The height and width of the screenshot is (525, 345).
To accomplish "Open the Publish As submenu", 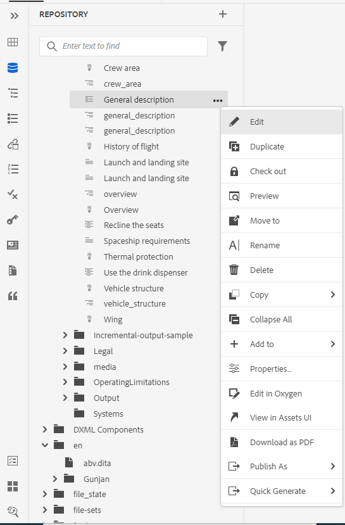I will click(282, 466).
